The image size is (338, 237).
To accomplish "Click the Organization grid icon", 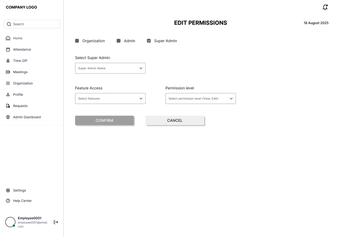I will pyautogui.click(x=8, y=83).
